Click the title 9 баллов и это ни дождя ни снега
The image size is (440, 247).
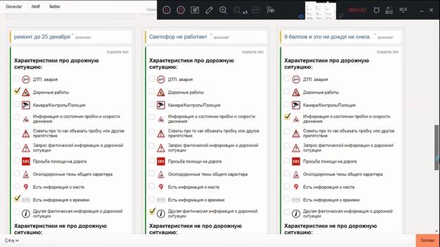coord(327,36)
